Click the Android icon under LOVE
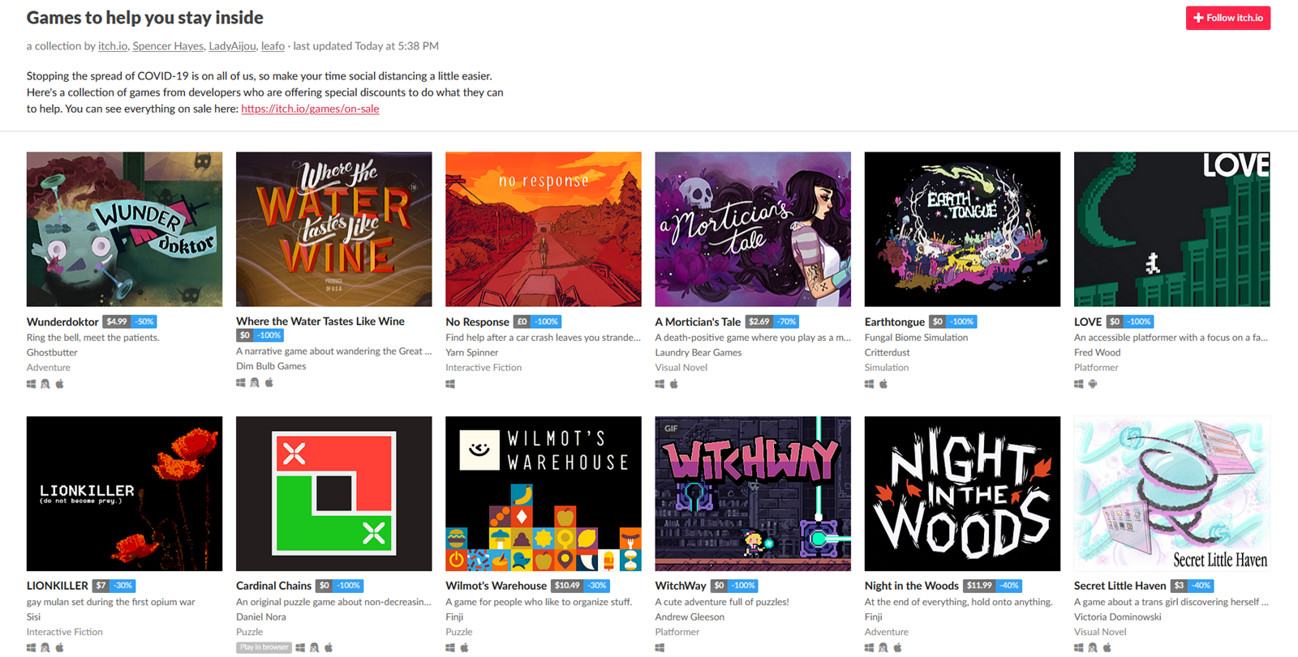Screen dimensions: 1298x657 (1093, 384)
